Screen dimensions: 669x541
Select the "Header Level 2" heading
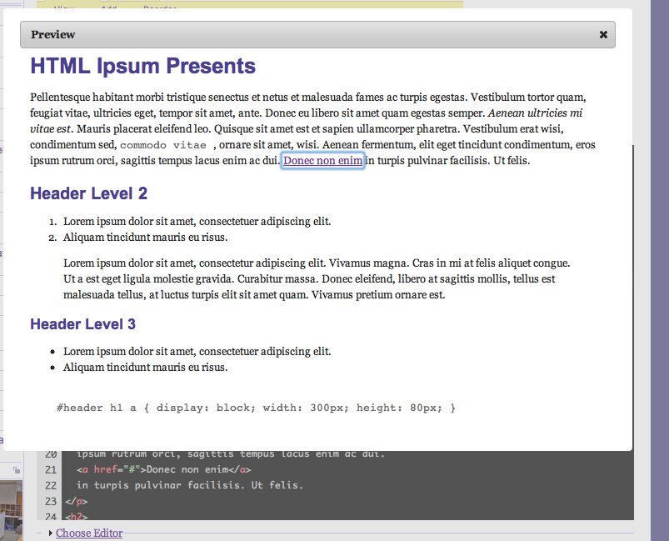88,193
